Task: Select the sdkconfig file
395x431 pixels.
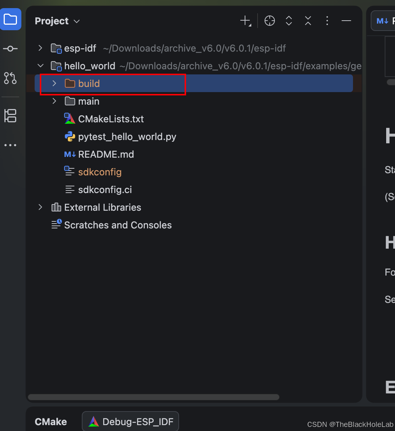Action: click(x=100, y=172)
